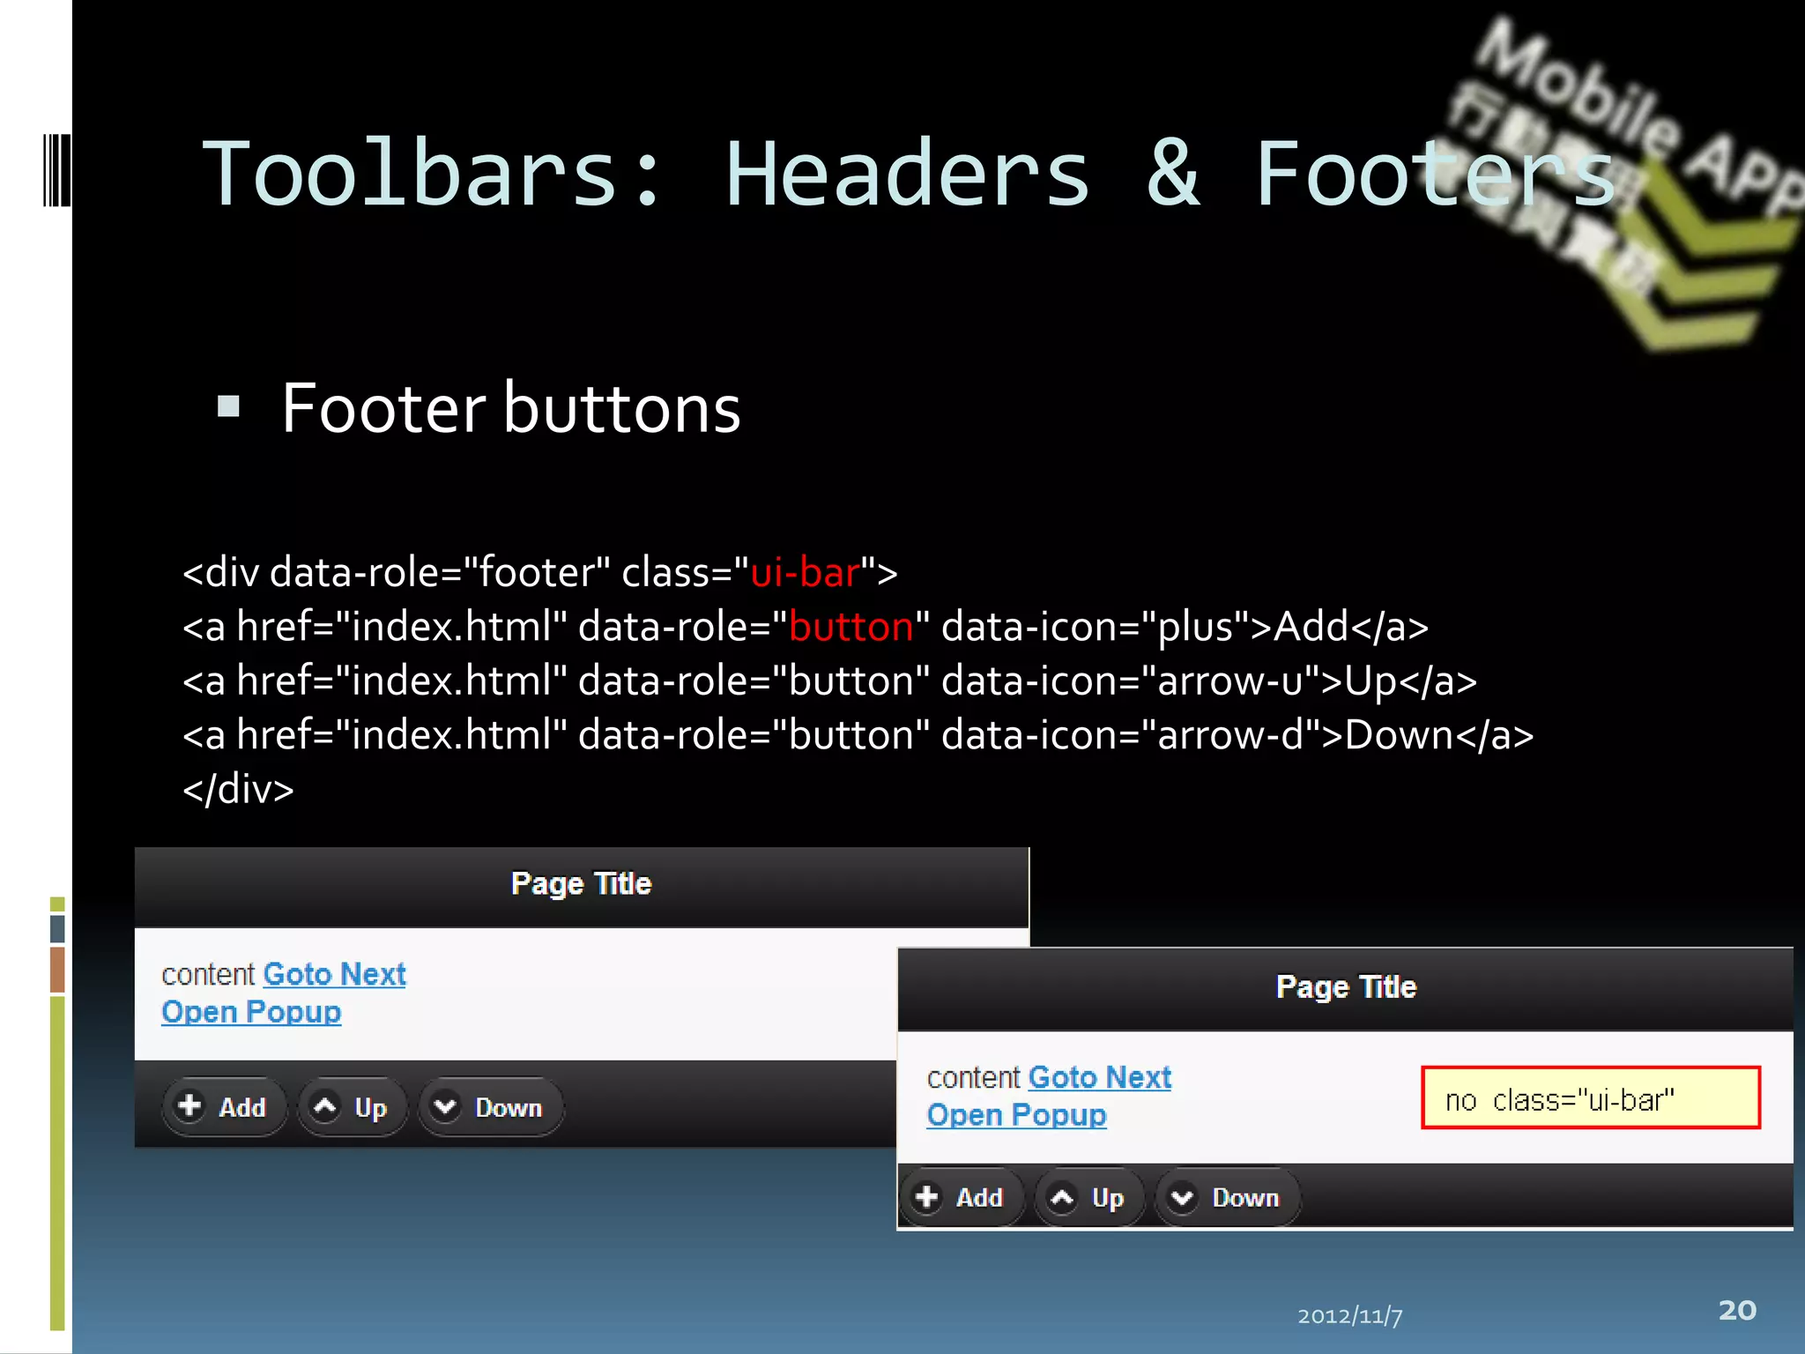The image size is (1805, 1354).
Task: Click the left preview Page Title header
Action: [582, 886]
